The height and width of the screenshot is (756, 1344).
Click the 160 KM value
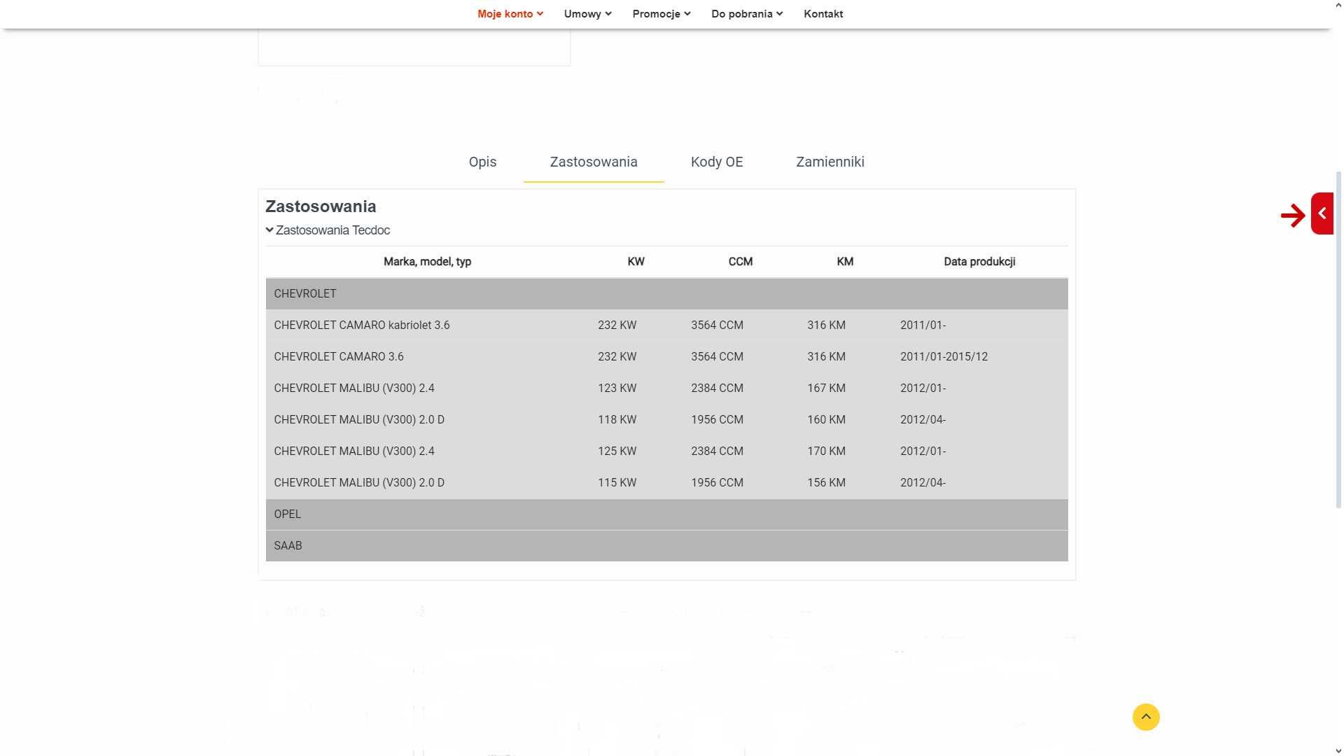(826, 419)
